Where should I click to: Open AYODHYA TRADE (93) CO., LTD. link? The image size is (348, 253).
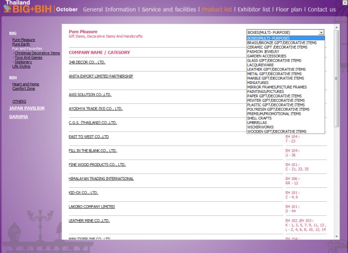pos(95,109)
